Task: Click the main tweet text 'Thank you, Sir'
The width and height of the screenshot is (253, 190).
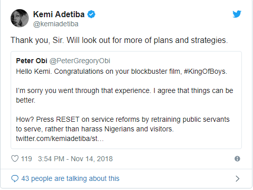Action: [x=119, y=40]
